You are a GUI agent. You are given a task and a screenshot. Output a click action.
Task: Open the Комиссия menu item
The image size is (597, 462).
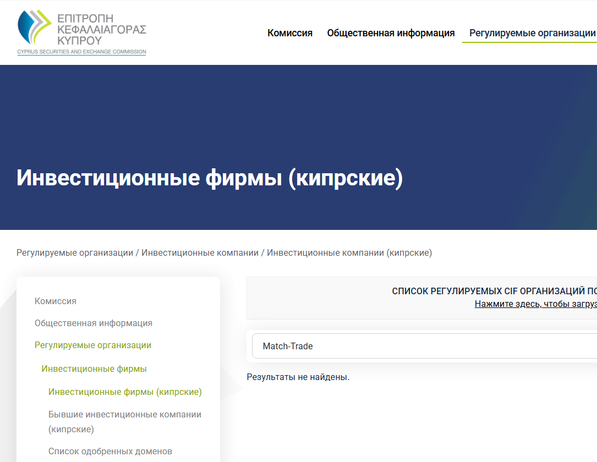pyautogui.click(x=289, y=33)
